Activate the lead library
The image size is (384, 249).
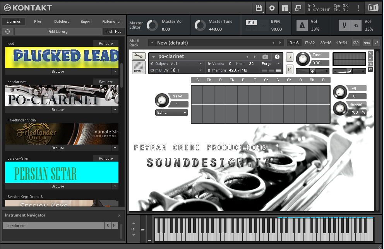(106, 44)
